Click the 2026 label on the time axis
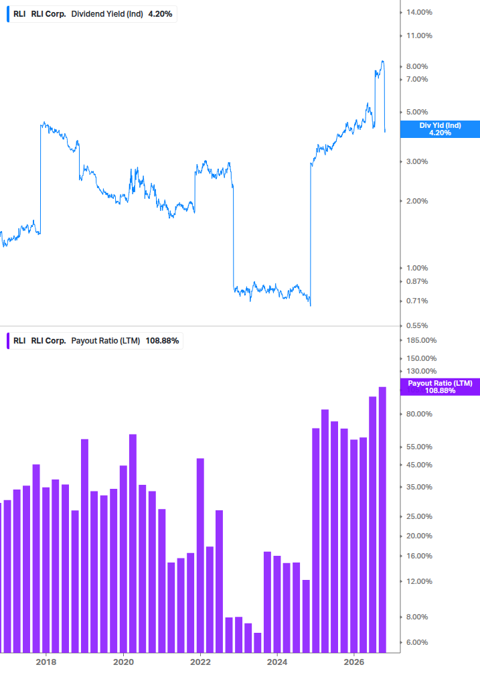480x673 pixels. pyautogui.click(x=354, y=662)
